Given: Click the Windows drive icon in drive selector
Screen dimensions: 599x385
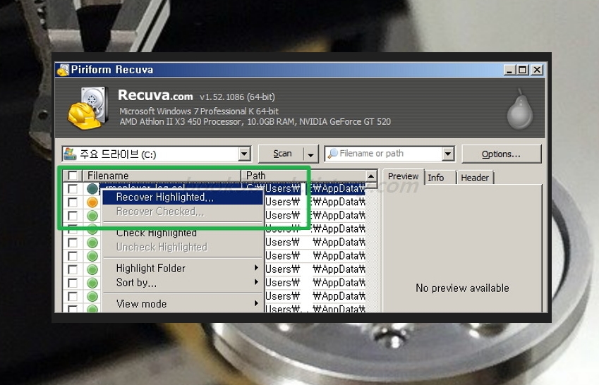Looking at the screenshot, I should [70, 154].
